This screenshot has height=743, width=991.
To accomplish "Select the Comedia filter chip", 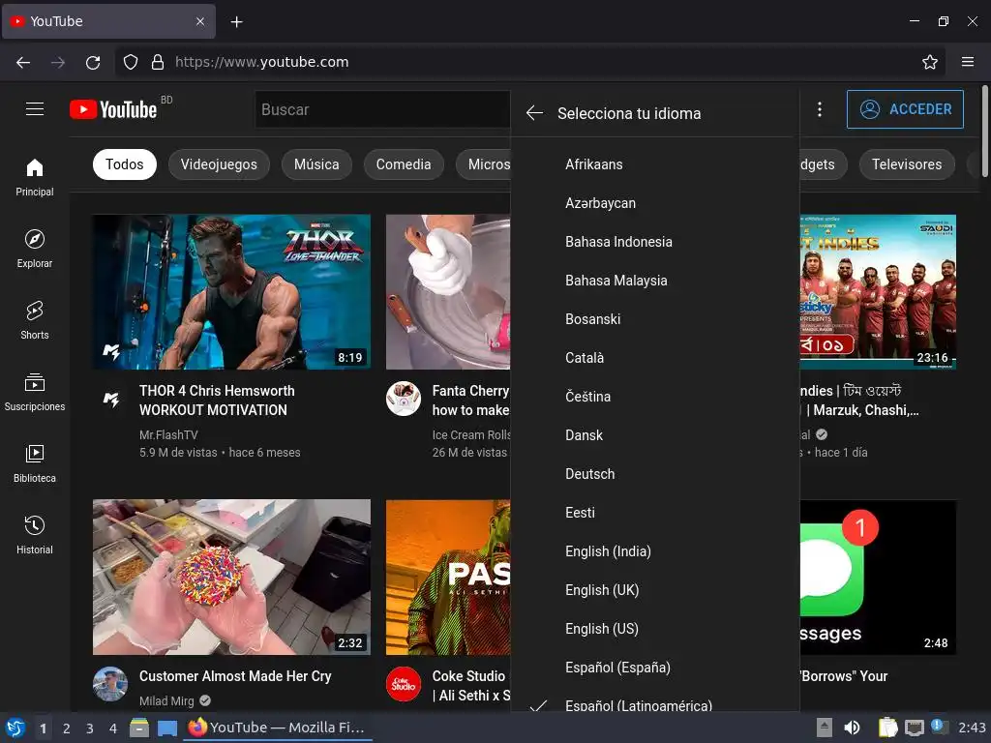I will coord(404,164).
